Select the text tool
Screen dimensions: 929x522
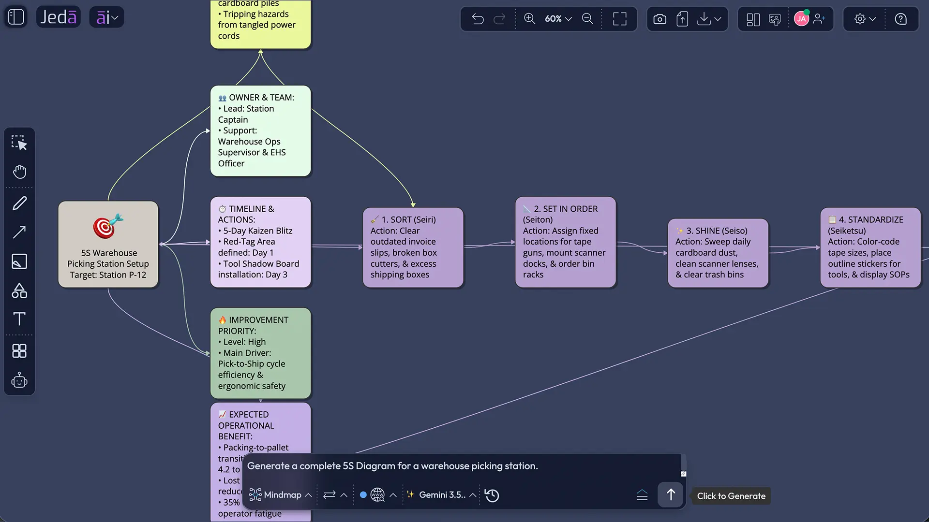19,319
